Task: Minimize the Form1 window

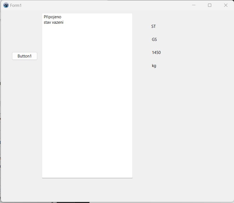Action: (x=194, y=5)
